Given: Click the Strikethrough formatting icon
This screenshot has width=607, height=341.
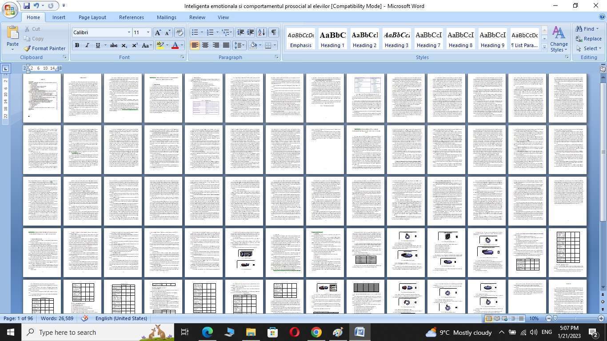Looking at the screenshot, I should pyautogui.click(x=114, y=45).
